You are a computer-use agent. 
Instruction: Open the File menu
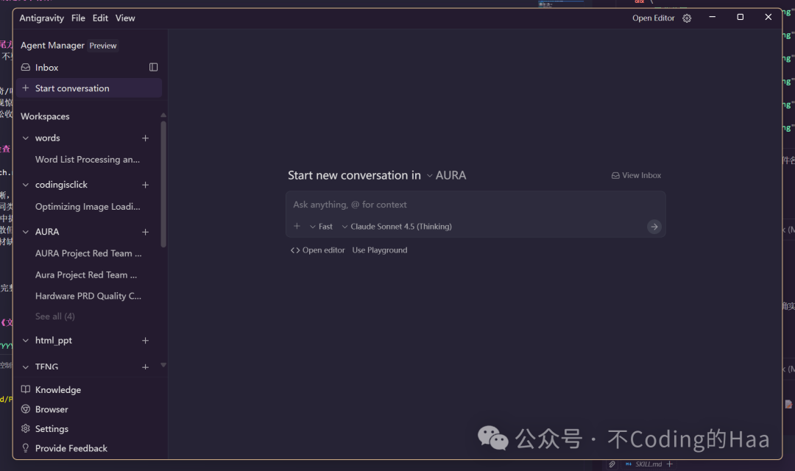point(78,18)
